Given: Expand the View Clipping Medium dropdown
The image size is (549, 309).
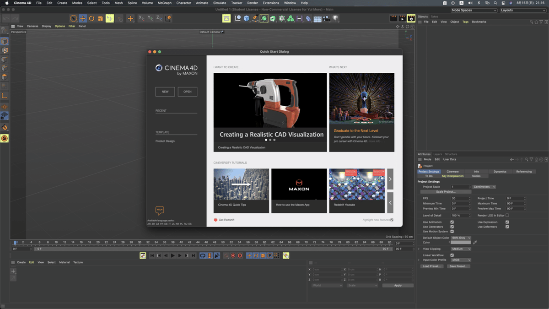Looking at the screenshot, I should click(461, 249).
